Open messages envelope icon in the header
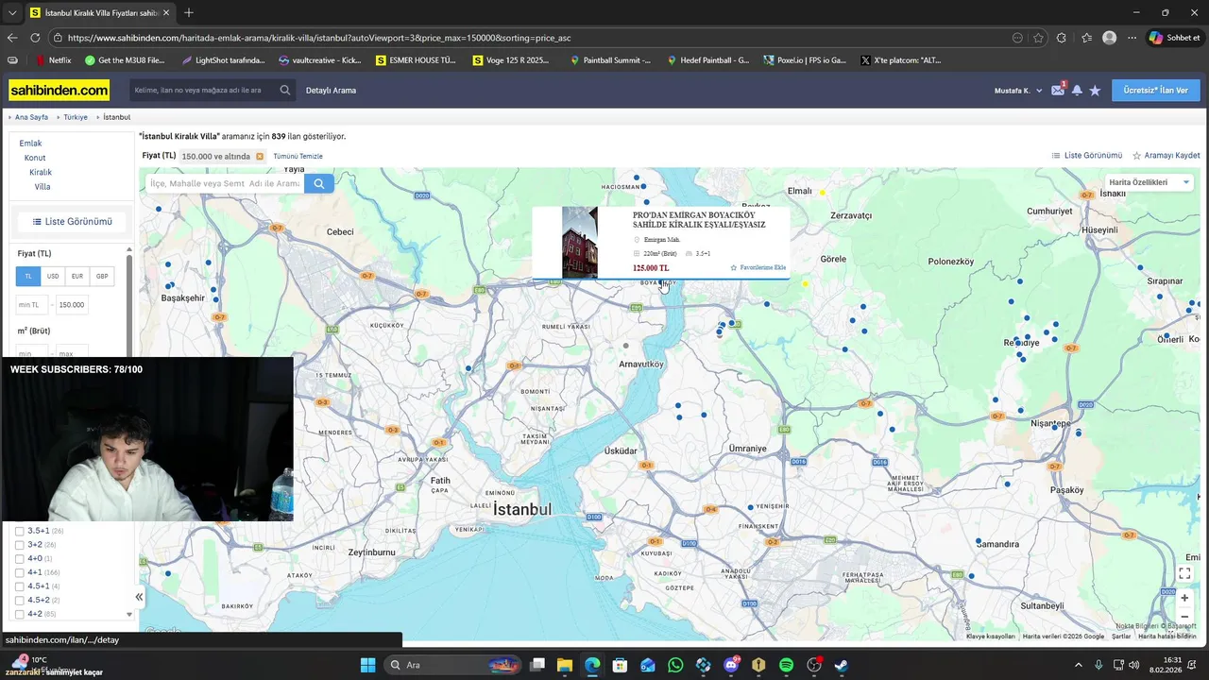 tap(1058, 91)
